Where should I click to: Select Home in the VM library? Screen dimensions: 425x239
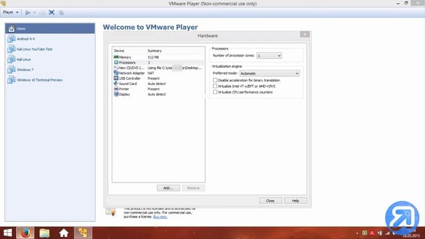point(50,29)
